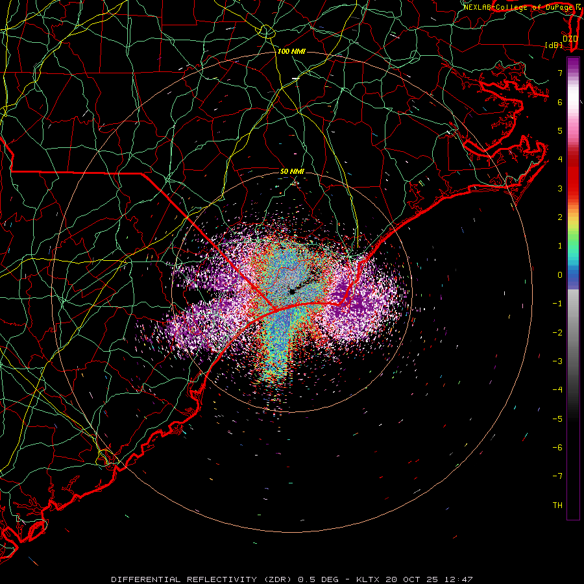Click the "-4" value on the dB scale
The image size is (584, 584).
pyautogui.click(x=557, y=390)
